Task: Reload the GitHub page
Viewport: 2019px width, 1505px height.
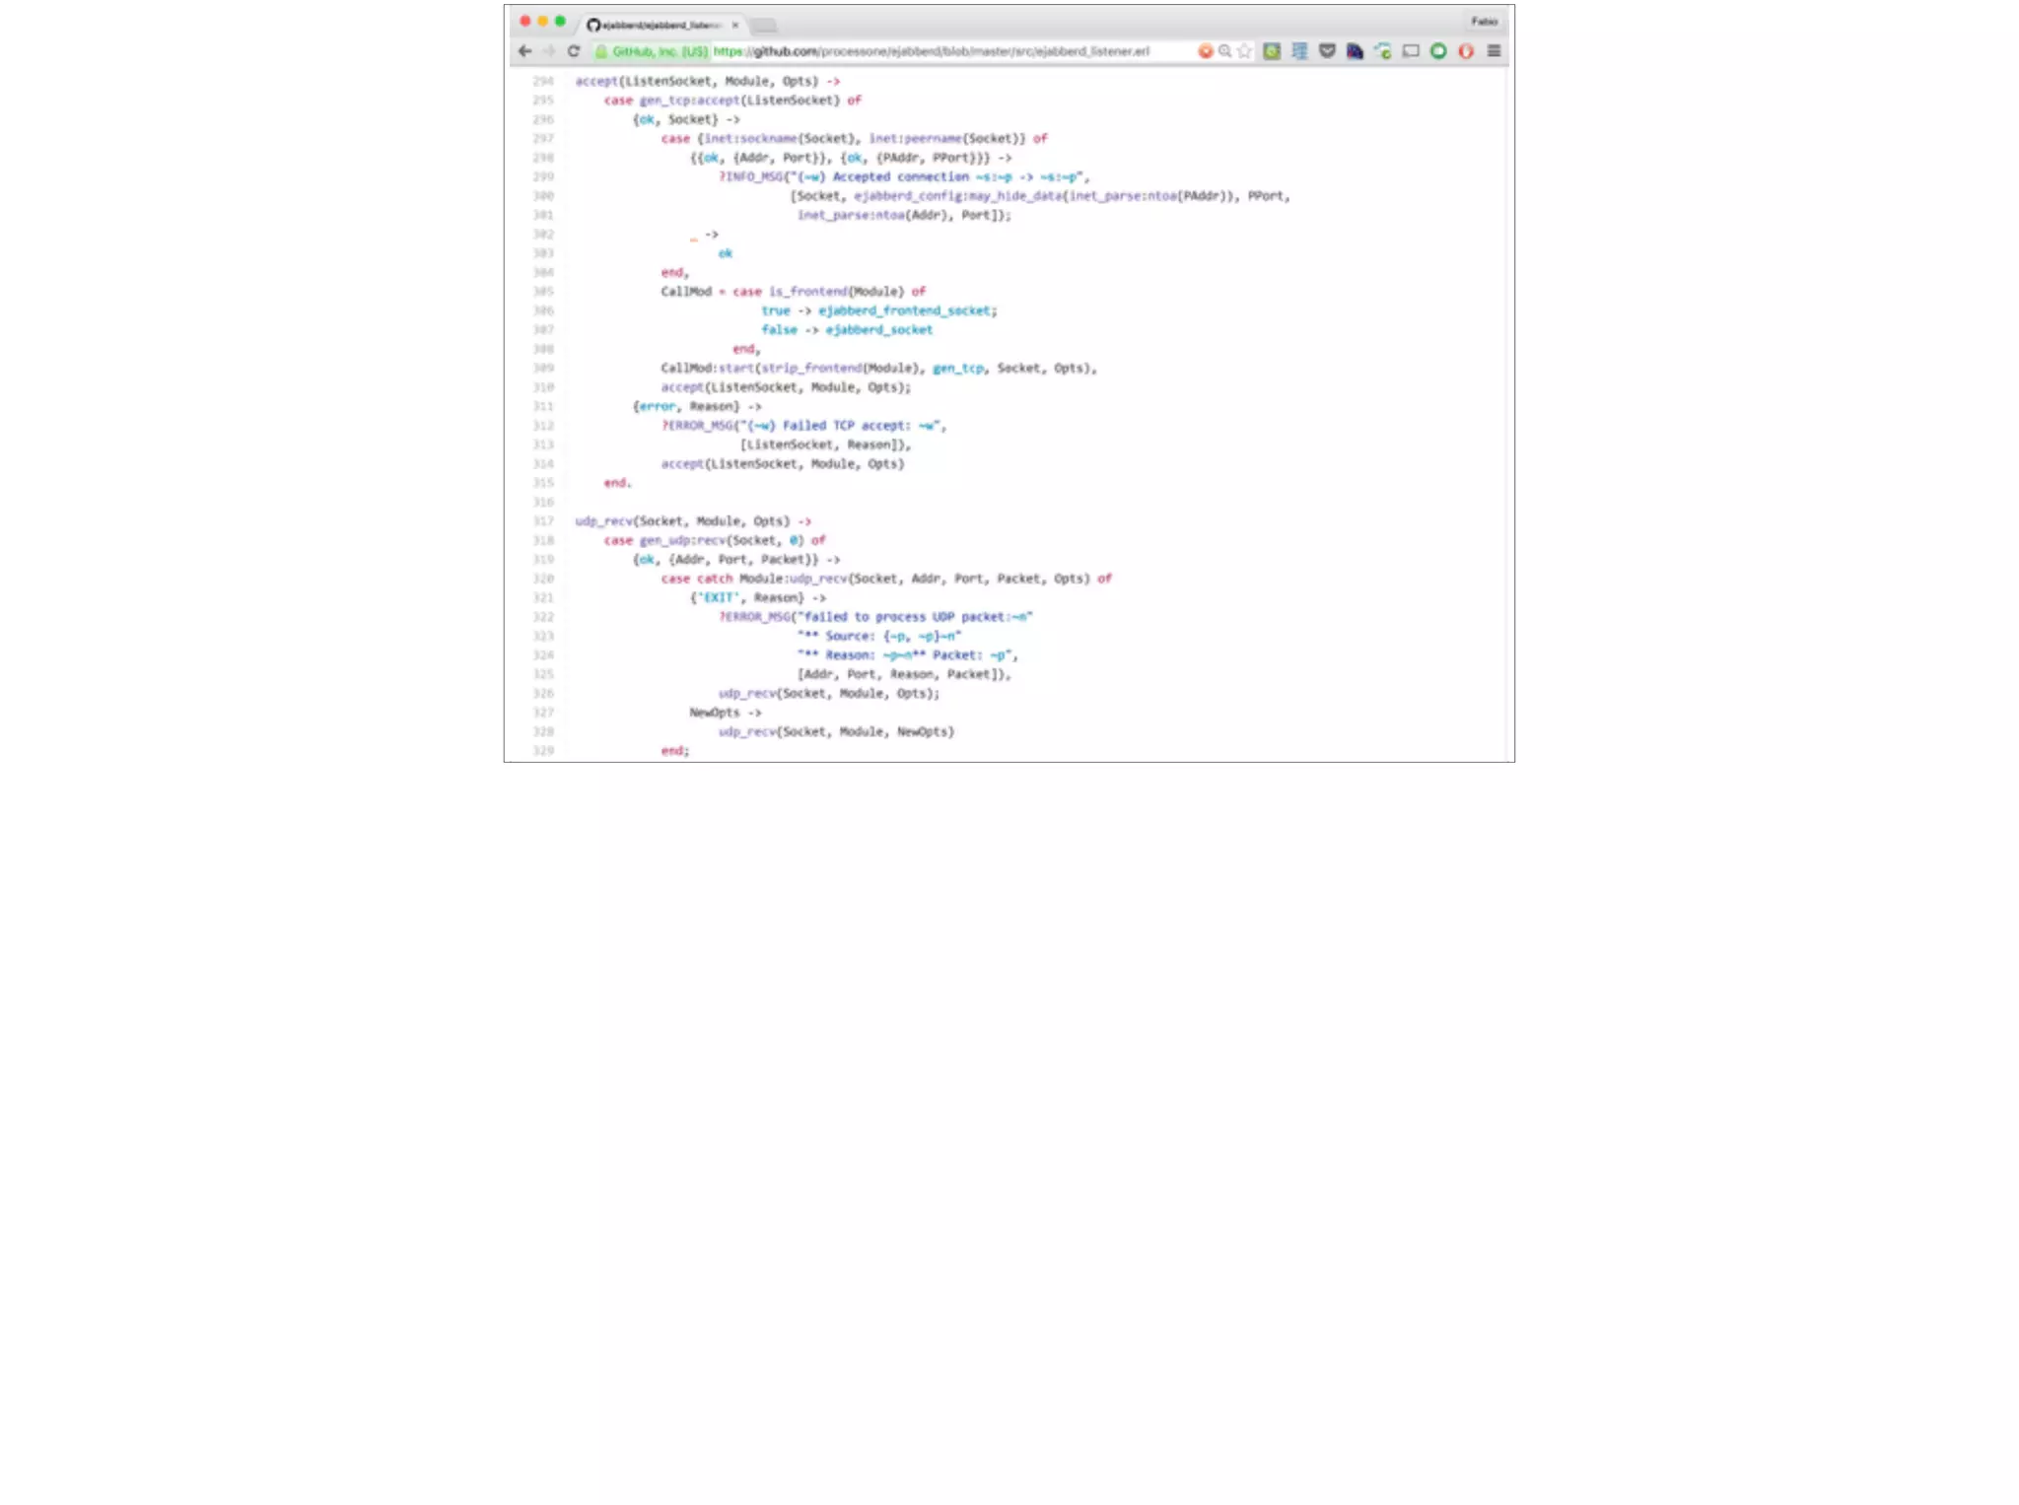Action: click(573, 51)
